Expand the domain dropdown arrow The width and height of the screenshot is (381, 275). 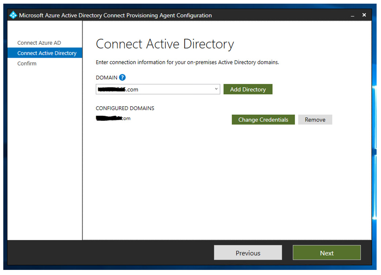pyautogui.click(x=216, y=89)
